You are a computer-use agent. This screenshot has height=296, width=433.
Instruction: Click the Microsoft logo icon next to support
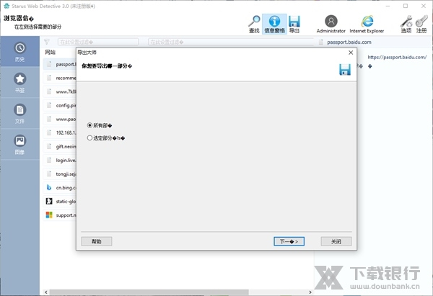[49, 215]
